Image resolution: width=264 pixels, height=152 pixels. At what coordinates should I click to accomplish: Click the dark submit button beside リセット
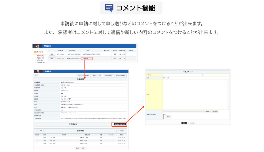184,123
